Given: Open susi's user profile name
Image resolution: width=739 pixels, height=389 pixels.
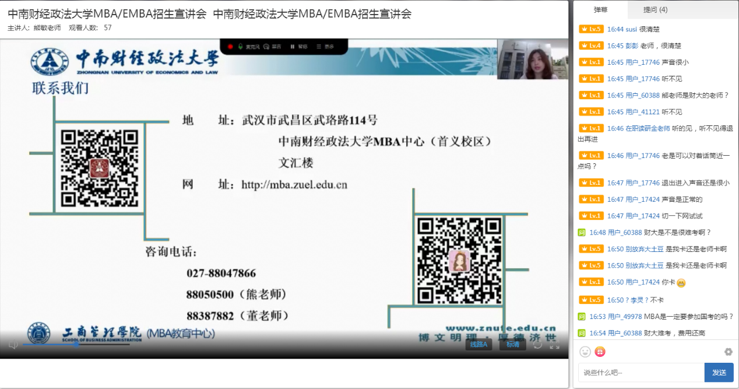Looking at the screenshot, I should tap(631, 29).
